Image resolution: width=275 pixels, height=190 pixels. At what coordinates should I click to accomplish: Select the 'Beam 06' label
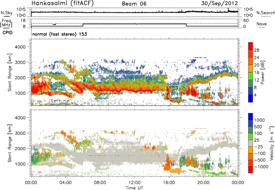[x=134, y=4]
